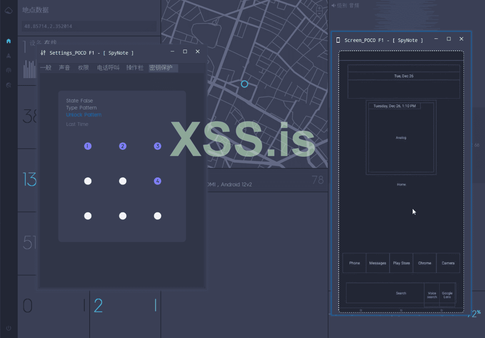Click the coordinates field under 地点数据
Image resolution: width=485 pixels, height=338 pixels.
(89, 26)
